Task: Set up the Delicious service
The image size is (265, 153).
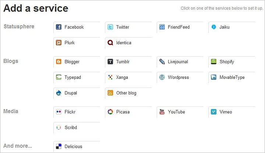Action: (x=77, y=147)
